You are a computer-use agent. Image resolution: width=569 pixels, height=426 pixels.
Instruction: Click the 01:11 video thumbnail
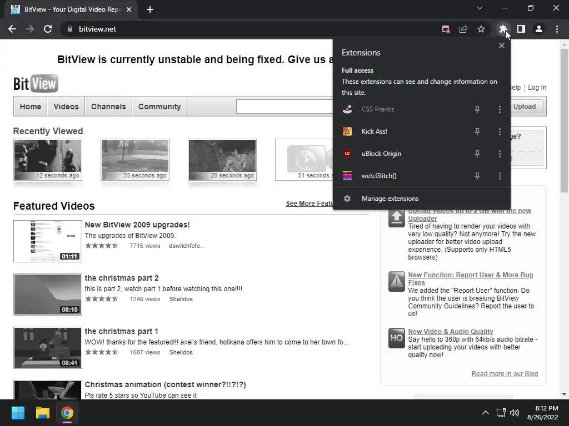click(x=48, y=241)
